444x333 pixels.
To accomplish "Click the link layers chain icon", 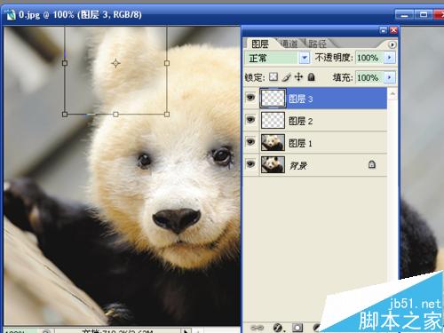I will click(257, 328).
